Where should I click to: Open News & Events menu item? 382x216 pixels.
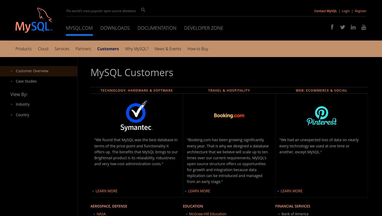point(168,49)
